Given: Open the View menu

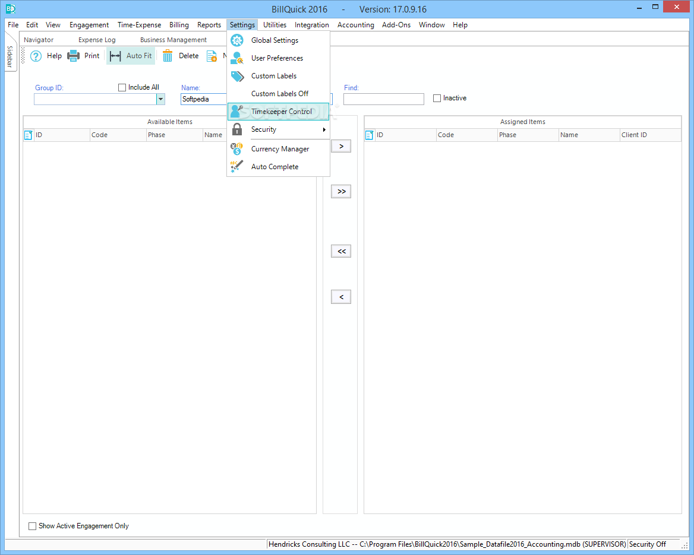Looking at the screenshot, I should point(53,25).
